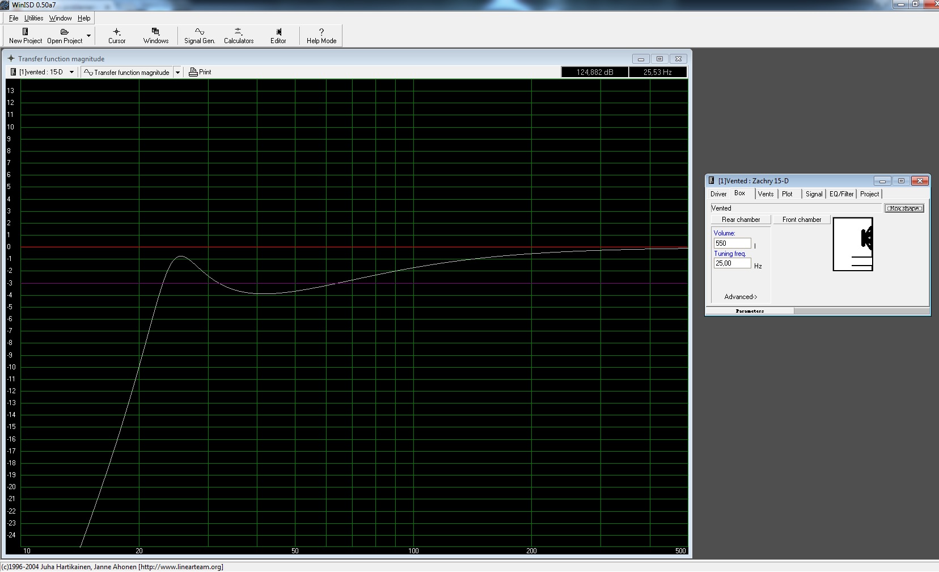
Task: Switch to the Vents tab
Action: pyautogui.click(x=765, y=194)
